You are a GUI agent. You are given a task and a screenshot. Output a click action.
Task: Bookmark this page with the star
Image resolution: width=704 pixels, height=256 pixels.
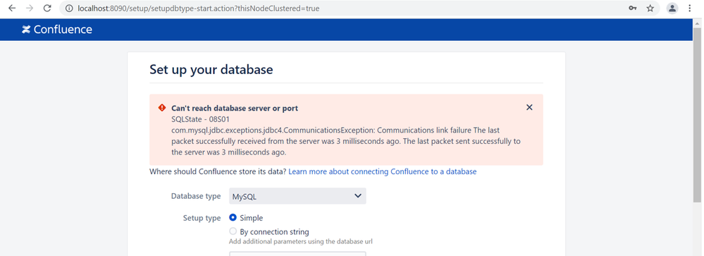tap(650, 8)
